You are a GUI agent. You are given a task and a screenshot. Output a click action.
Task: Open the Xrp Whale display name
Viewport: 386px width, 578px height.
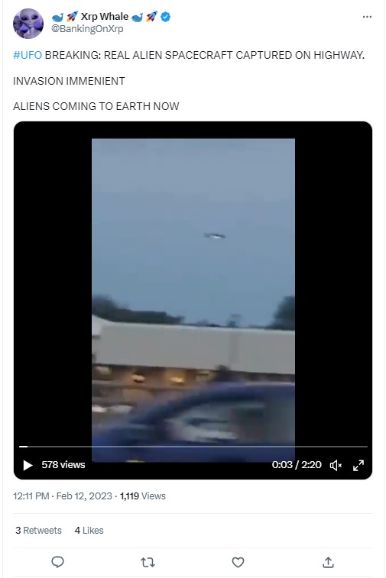105,17
